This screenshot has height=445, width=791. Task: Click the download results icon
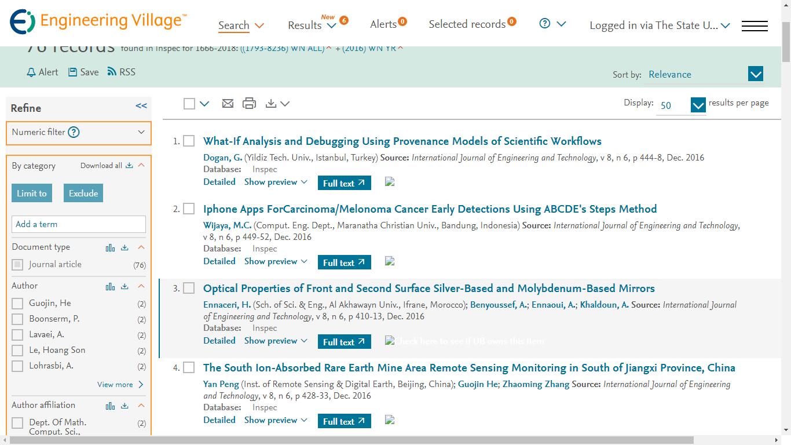click(x=270, y=103)
